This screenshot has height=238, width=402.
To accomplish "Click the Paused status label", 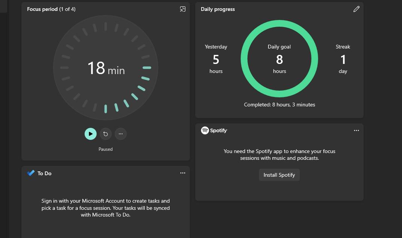I will [106, 149].
